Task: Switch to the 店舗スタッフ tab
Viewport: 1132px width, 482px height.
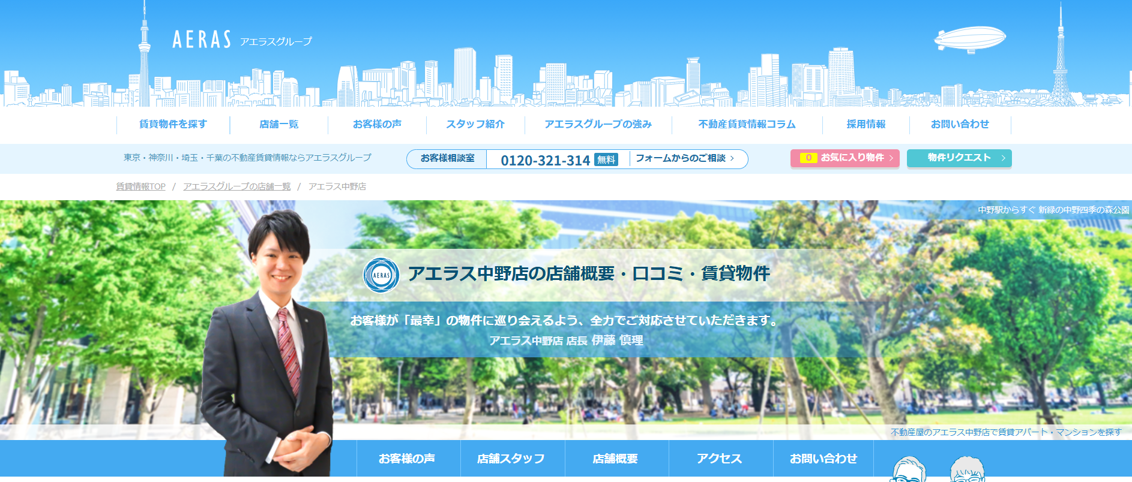Action: pos(511,459)
